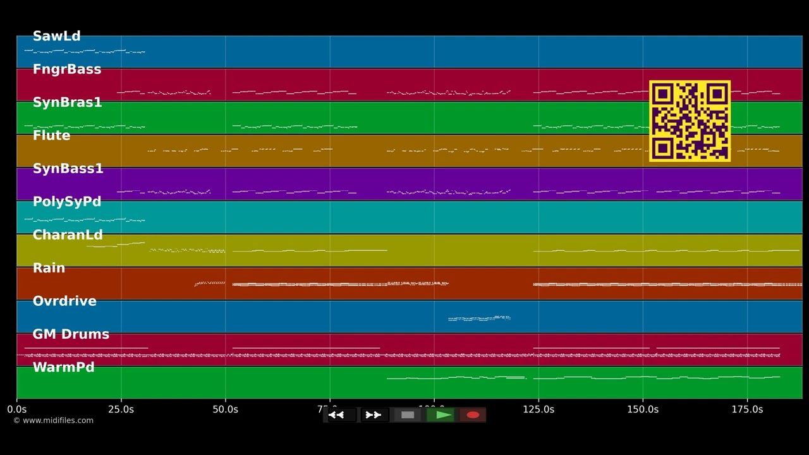Image resolution: width=809 pixels, height=455 pixels.
Task: Click the www.midifiles.com copyright text
Action: (x=53, y=420)
